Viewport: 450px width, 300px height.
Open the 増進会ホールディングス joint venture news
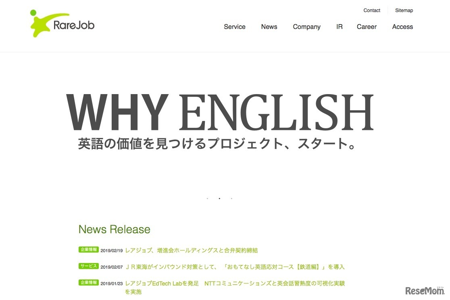pos(192,251)
